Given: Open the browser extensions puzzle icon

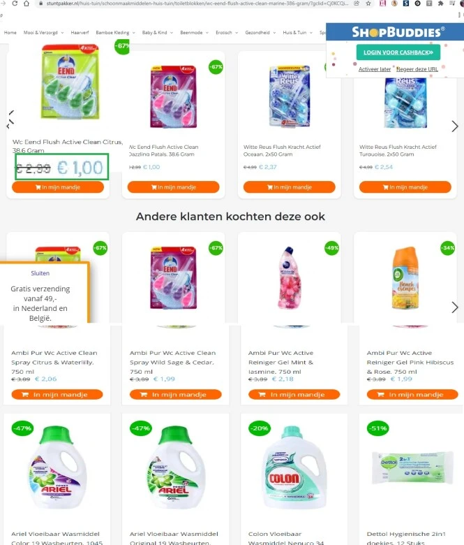Looking at the screenshot, I should click(440, 3).
